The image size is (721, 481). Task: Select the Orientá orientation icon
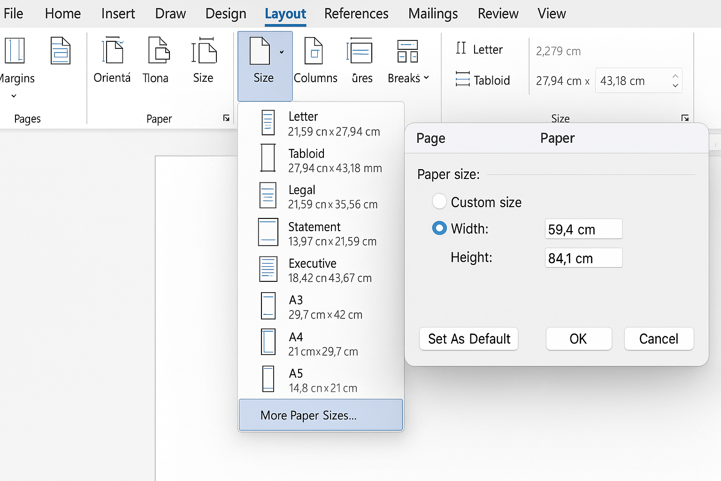click(x=113, y=50)
